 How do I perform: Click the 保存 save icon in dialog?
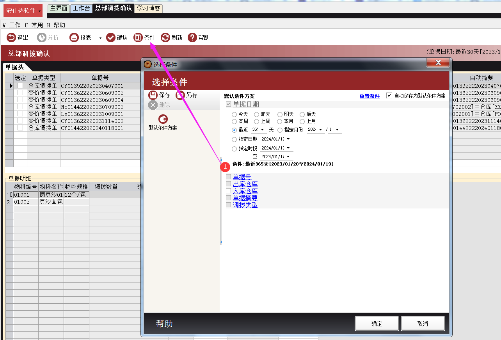[x=153, y=95]
